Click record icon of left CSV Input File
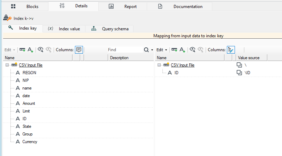Screen dimensions: 282x156 click(14, 65)
